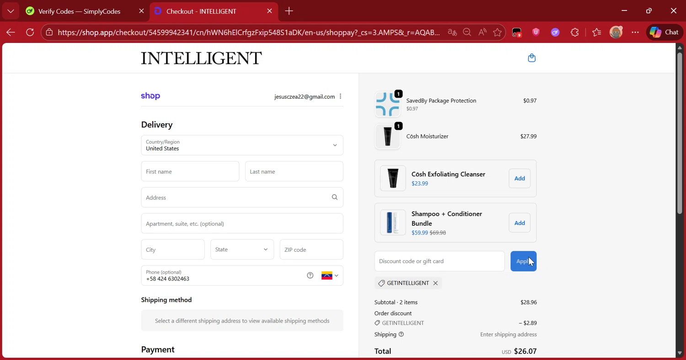Viewport: 686px width, 360px height.
Task: Open Copilot Chat button
Action: click(665, 32)
